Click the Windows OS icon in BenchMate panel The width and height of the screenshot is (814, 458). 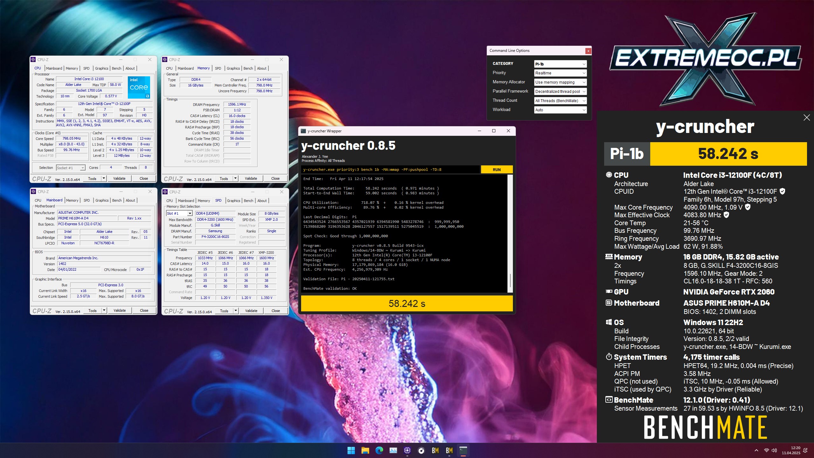609,322
